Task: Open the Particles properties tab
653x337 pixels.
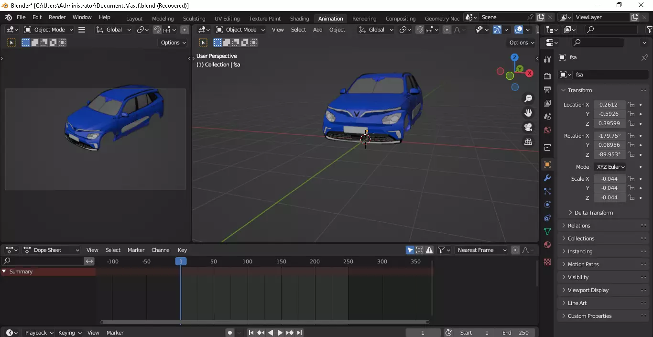Action: pyautogui.click(x=547, y=191)
